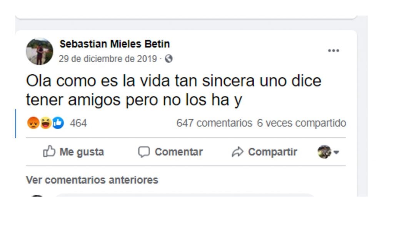394x232 pixels.
Task: Expand the dropdown arrow beside the small avatar
Action: (x=336, y=152)
